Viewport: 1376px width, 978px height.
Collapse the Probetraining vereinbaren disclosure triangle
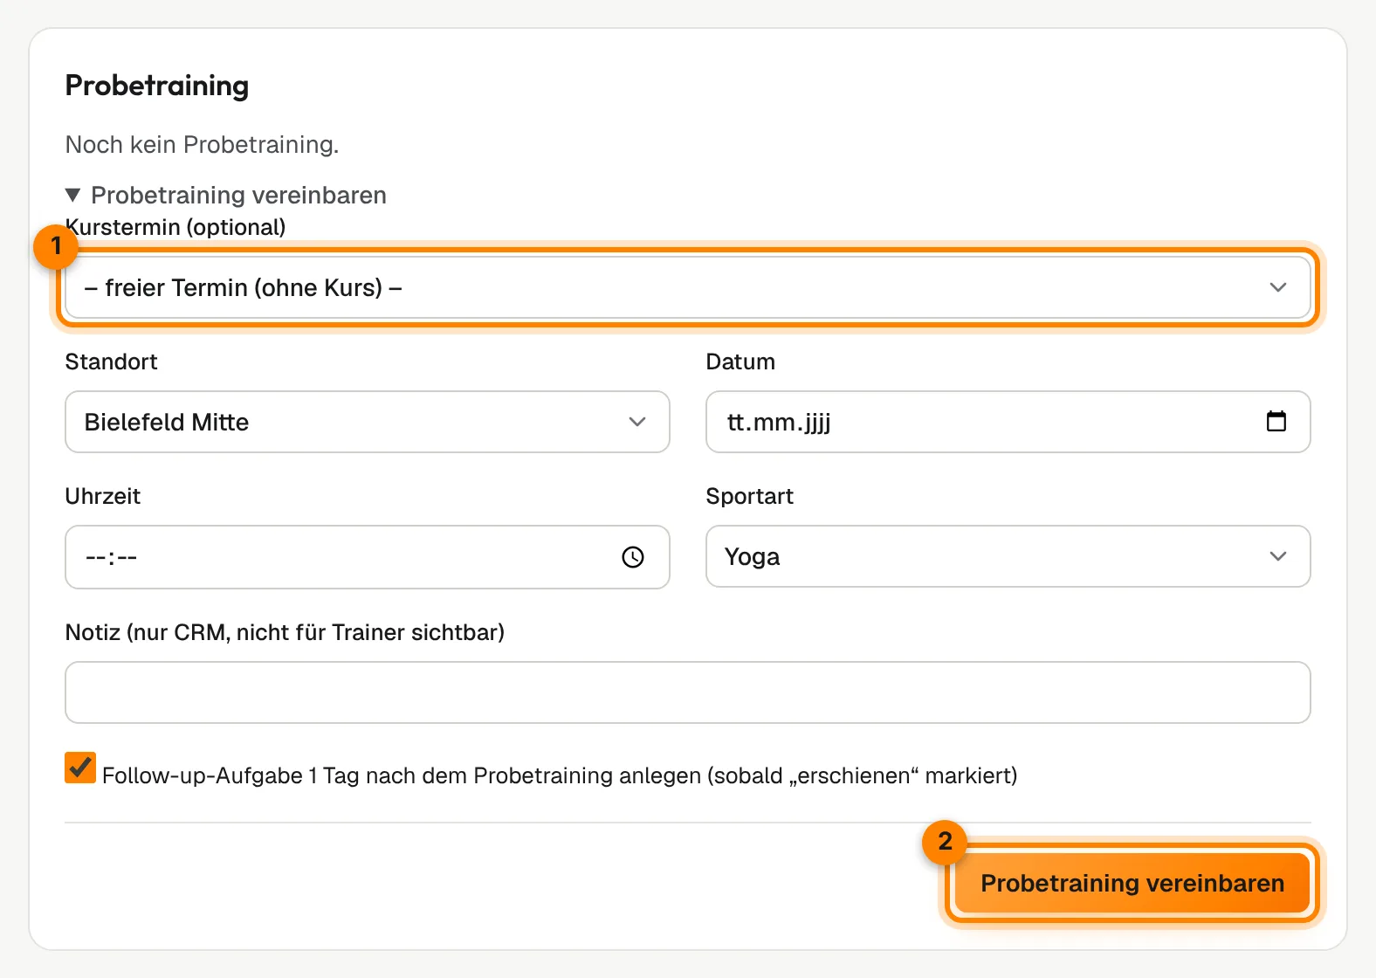[x=73, y=195]
